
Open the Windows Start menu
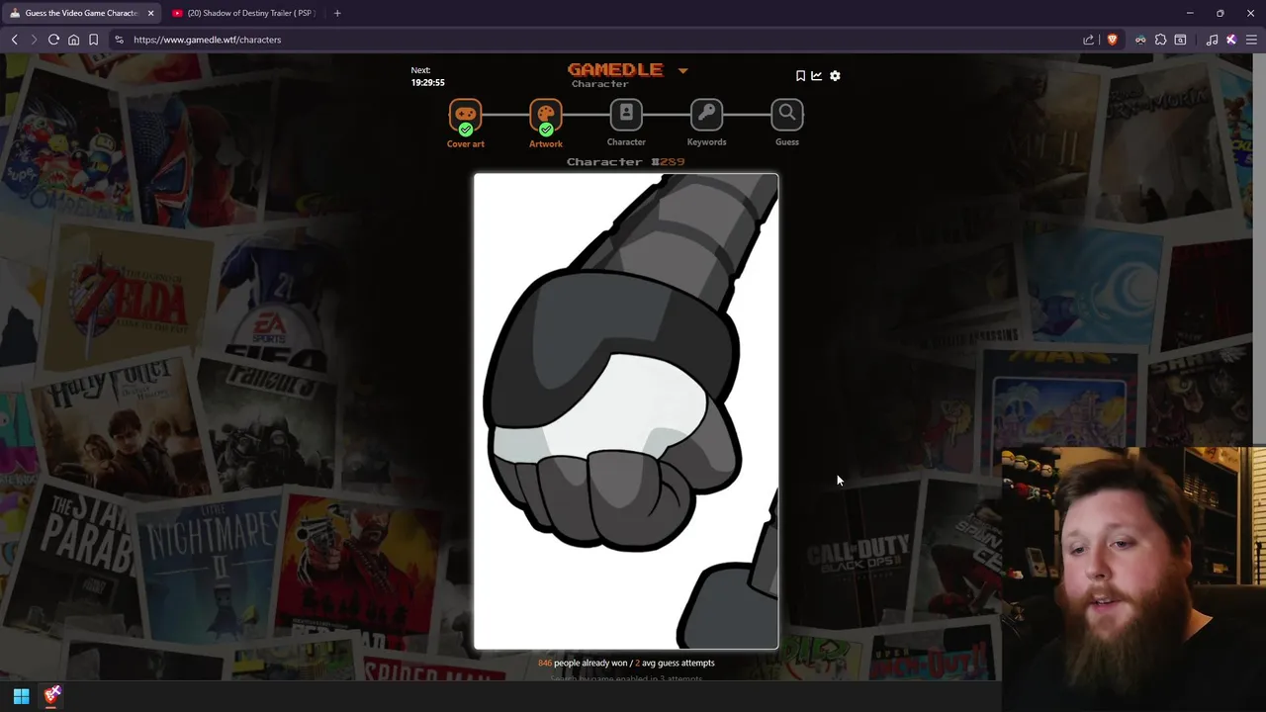(x=21, y=696)
